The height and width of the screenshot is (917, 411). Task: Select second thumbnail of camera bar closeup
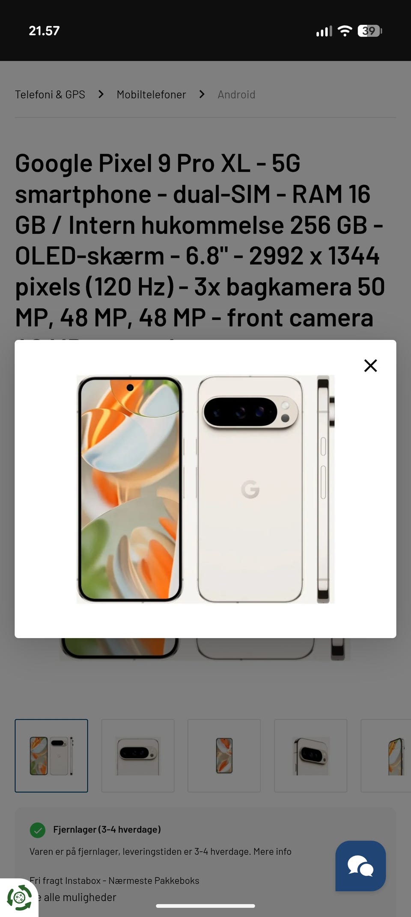pos(138,756)
